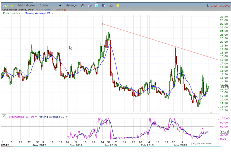Click the Add to Portfolio link
This screenshot has height=152, width=231.
[45, 9]
